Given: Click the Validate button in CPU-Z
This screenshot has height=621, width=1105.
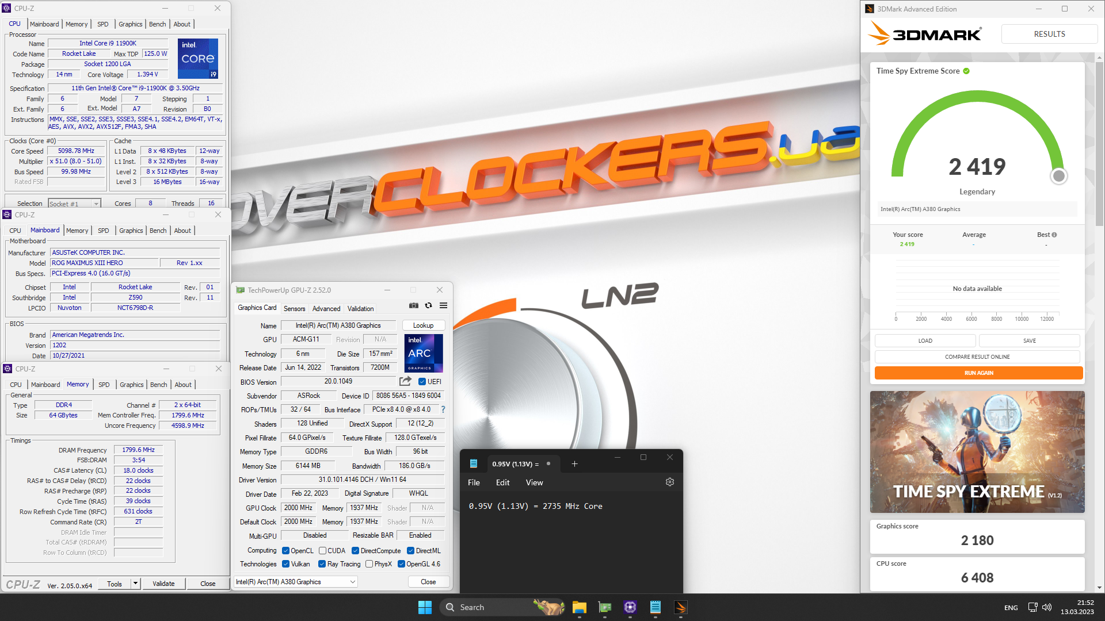Looking at the screenshot, I should pos(163,584).
